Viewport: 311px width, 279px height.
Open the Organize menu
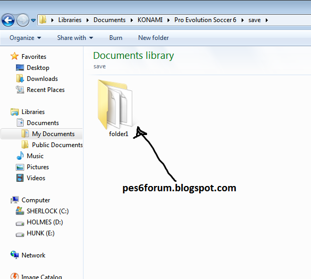point(25,38)
